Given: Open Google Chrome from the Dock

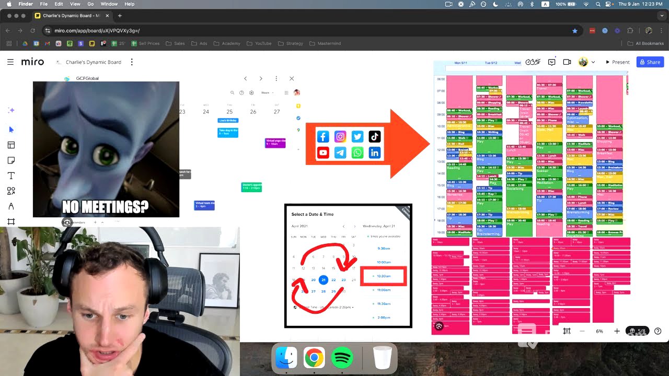Looking at the screenshot, I should click(314, 358).
